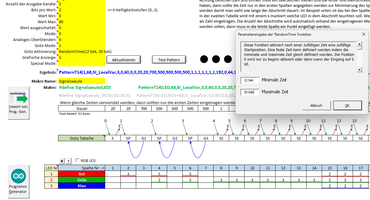
Task: Click the minus button to remove a row
Action: [69, 161]
